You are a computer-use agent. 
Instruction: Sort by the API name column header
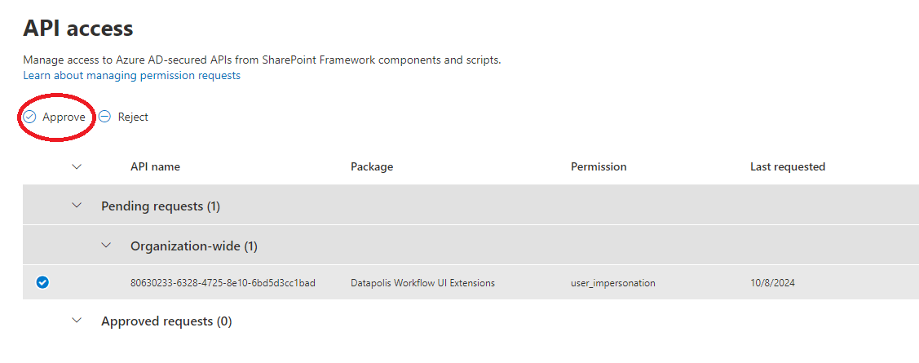point(155,166)
